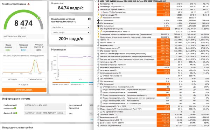The width and height of the screenshot is (210, 130).
Task: Click the warning triangle beside Steel Nomad Оценка
Action: pos(29,4)
